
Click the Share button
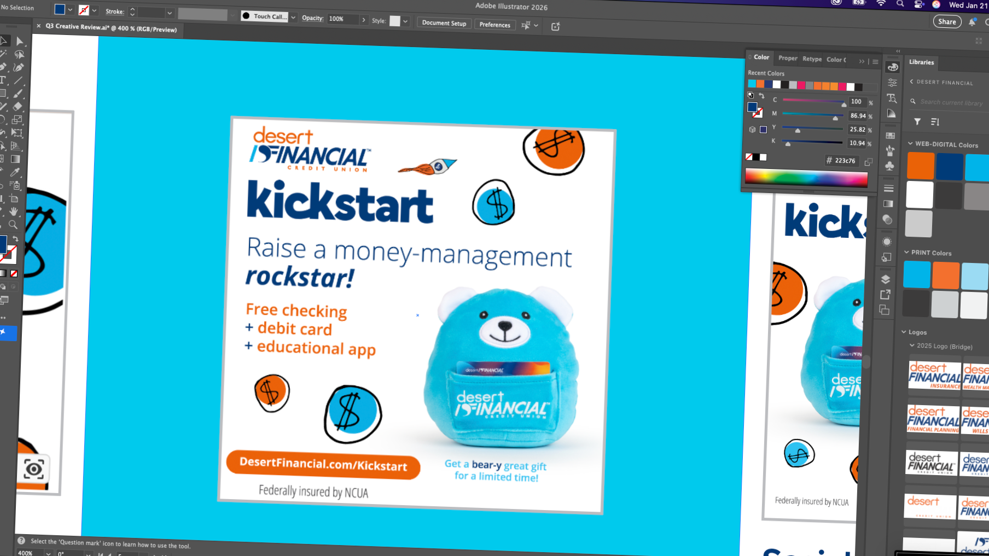(947, 22)
